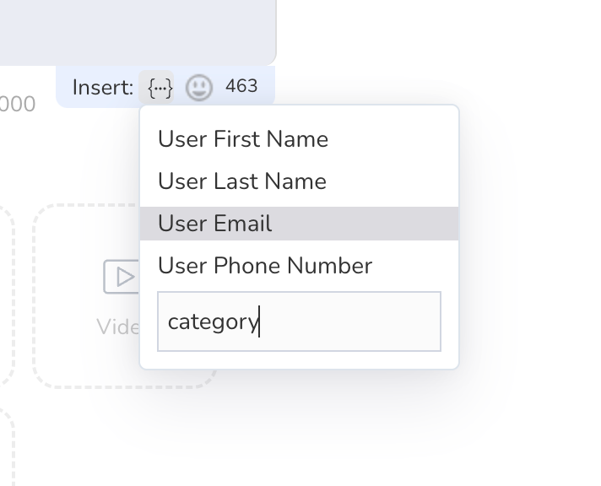Click the 463 character counter
This screenshot has height=486, width=601.
click(x=241, y=86)
